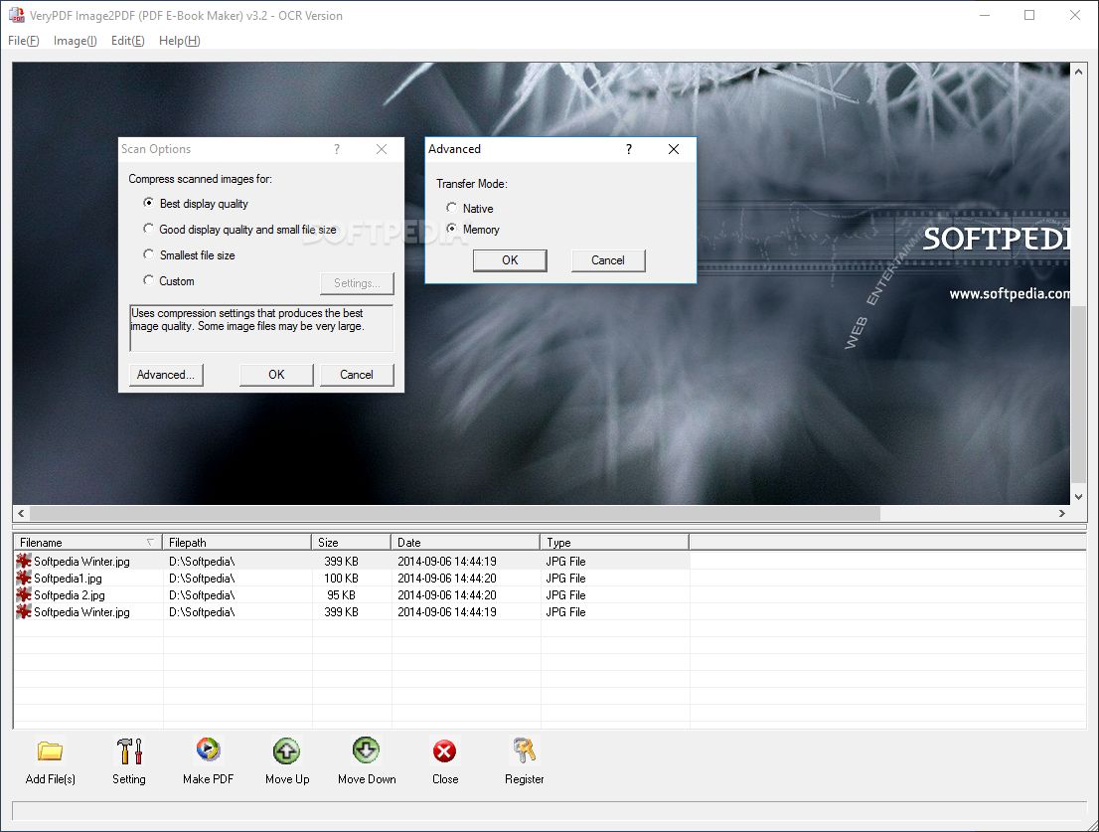
Task: Close the Advanced dialog with X
Action: tap(674, 149)
